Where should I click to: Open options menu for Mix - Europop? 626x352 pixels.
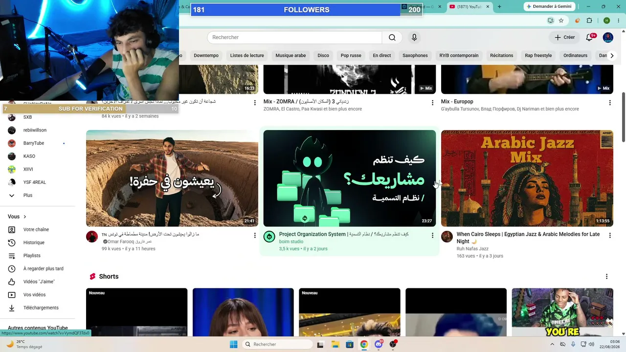(x=610, y=103)
